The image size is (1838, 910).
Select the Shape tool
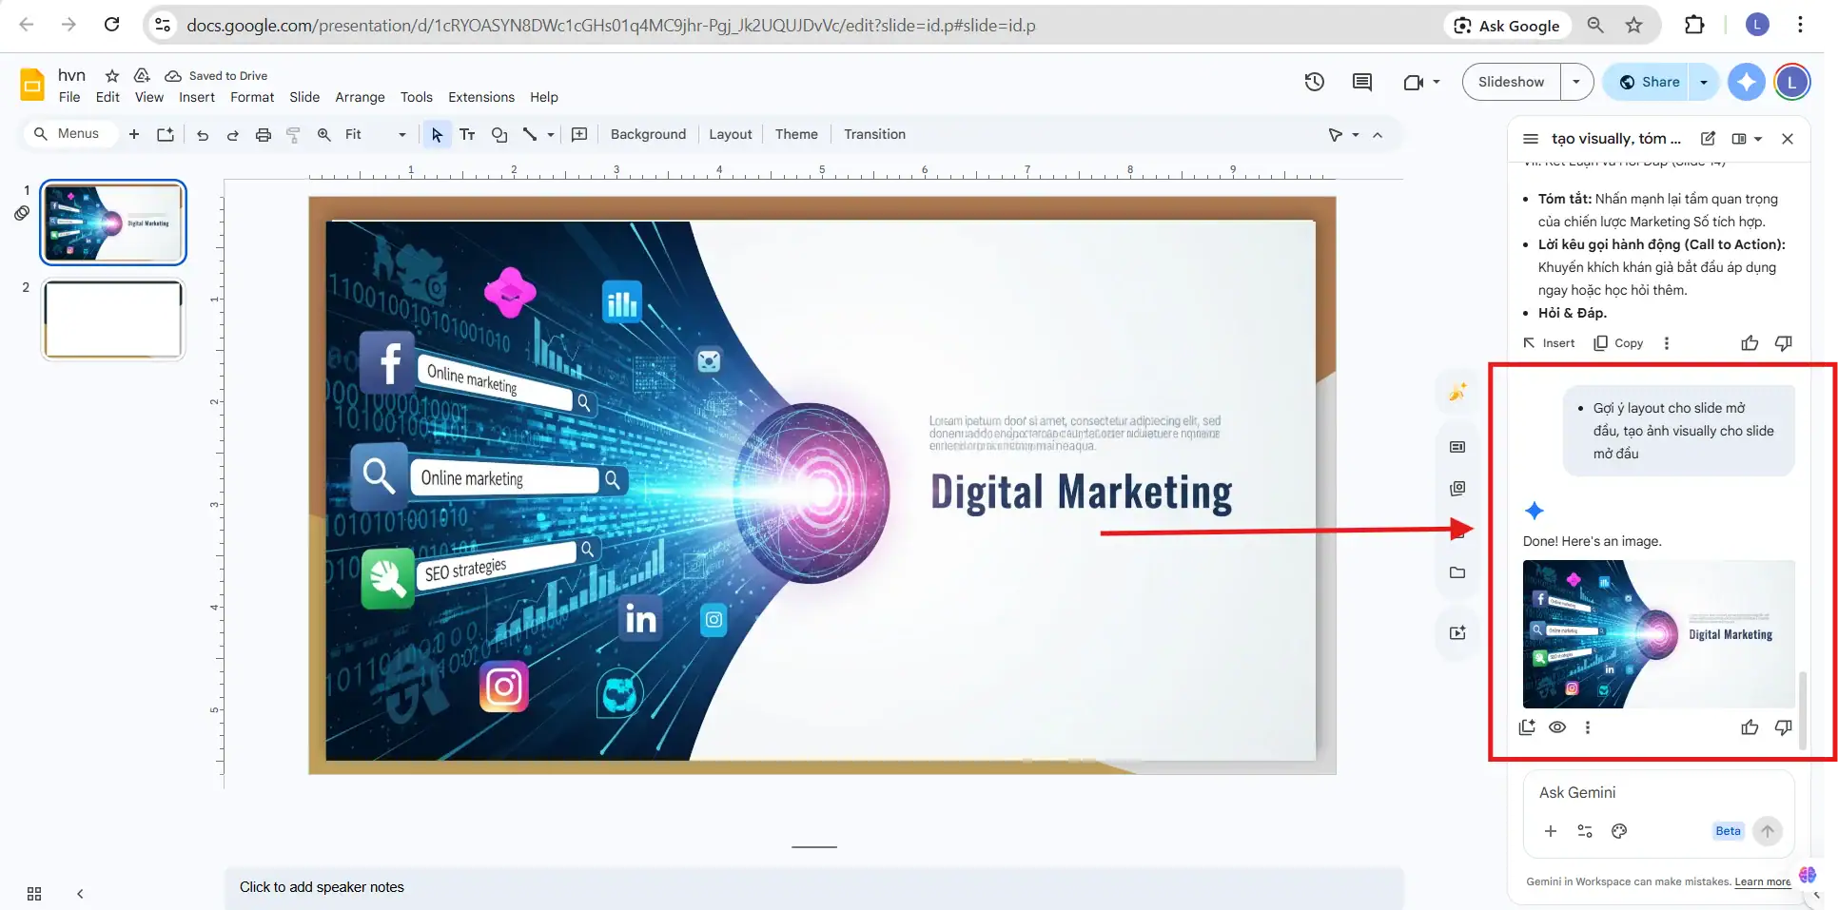point(499,134)
